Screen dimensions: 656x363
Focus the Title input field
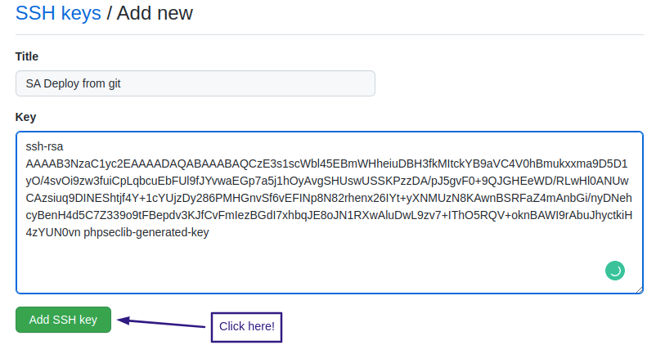click(x=195, y=83)
